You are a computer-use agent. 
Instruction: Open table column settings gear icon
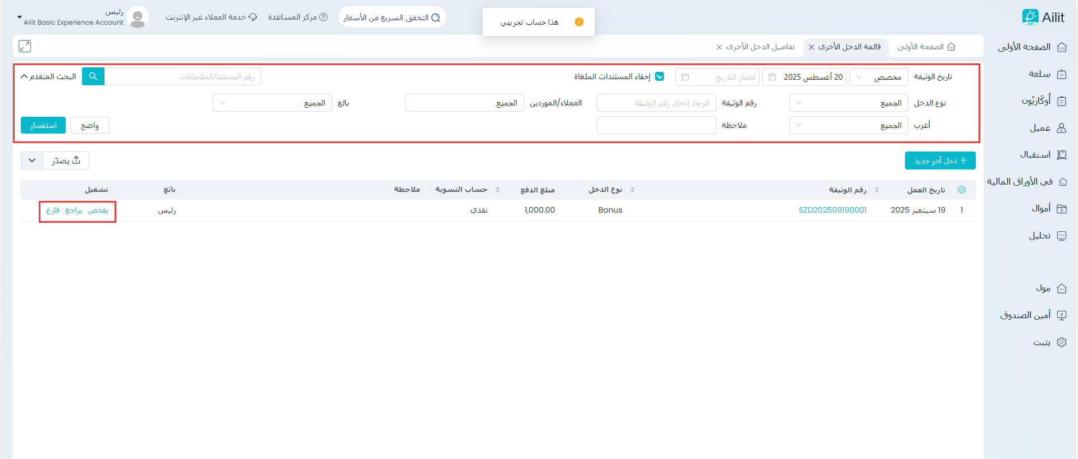pos(962,190)
